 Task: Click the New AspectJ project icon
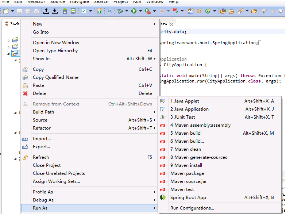click(191, 11)
